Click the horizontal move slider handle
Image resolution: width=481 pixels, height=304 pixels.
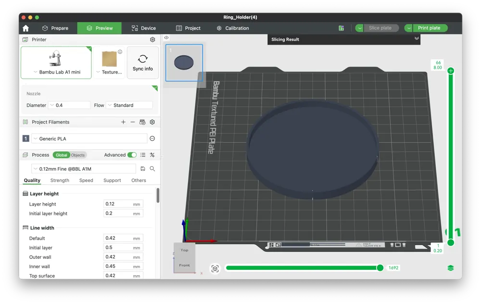coord(380,268)
